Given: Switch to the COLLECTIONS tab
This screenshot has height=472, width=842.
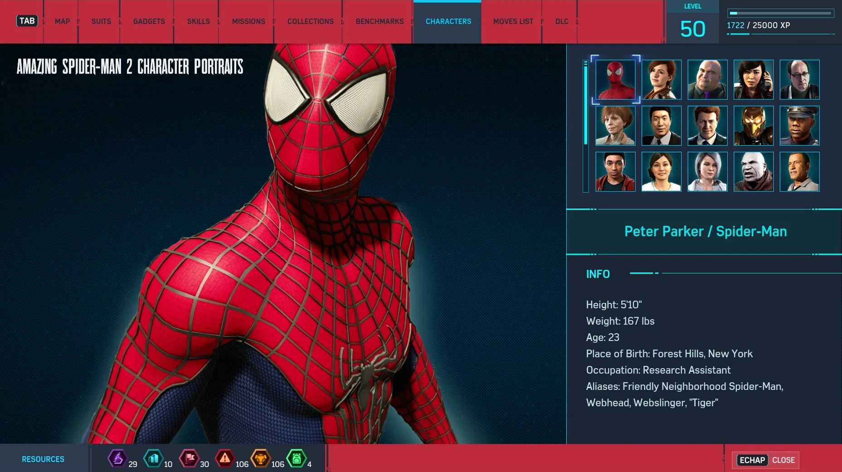Looking at the screenshot, I should point(310,21).
